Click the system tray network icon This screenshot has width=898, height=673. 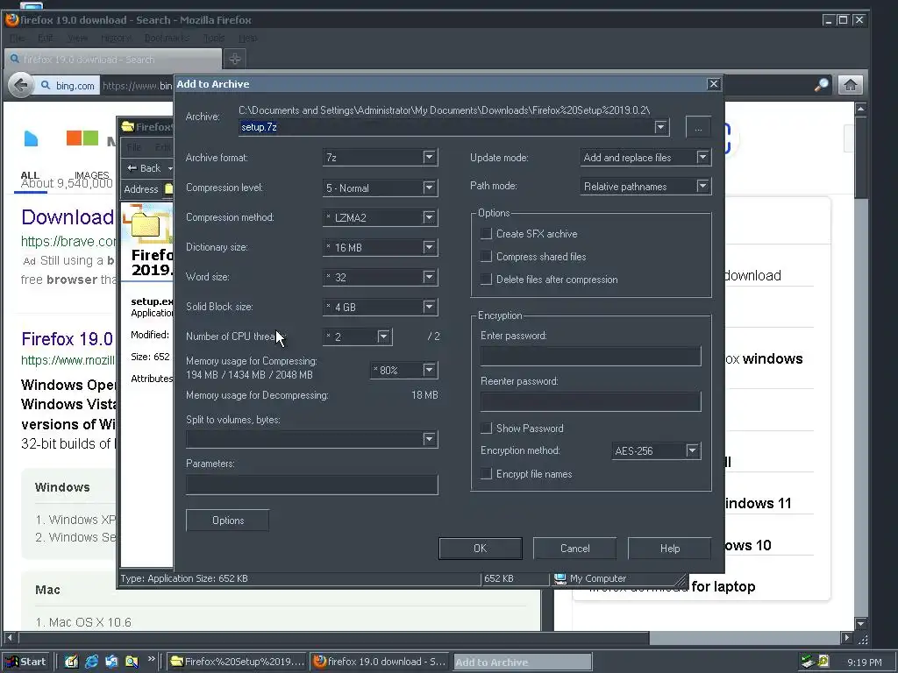tap(808, 662)
